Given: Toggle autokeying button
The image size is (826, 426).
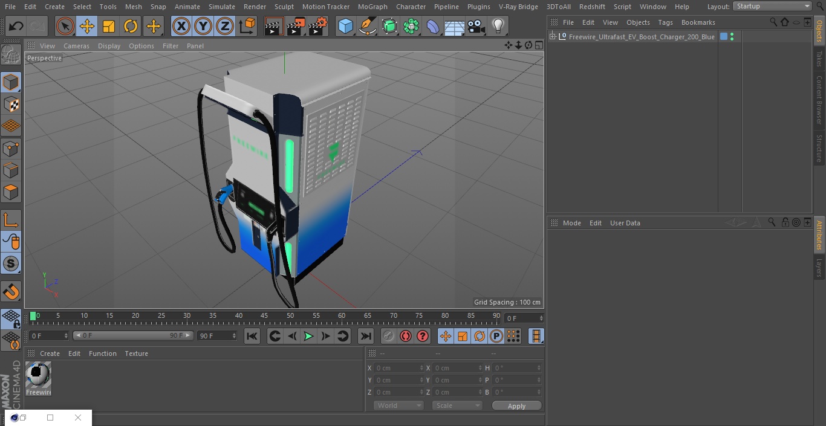Looking at the screenshot, I should pos(406,336).
